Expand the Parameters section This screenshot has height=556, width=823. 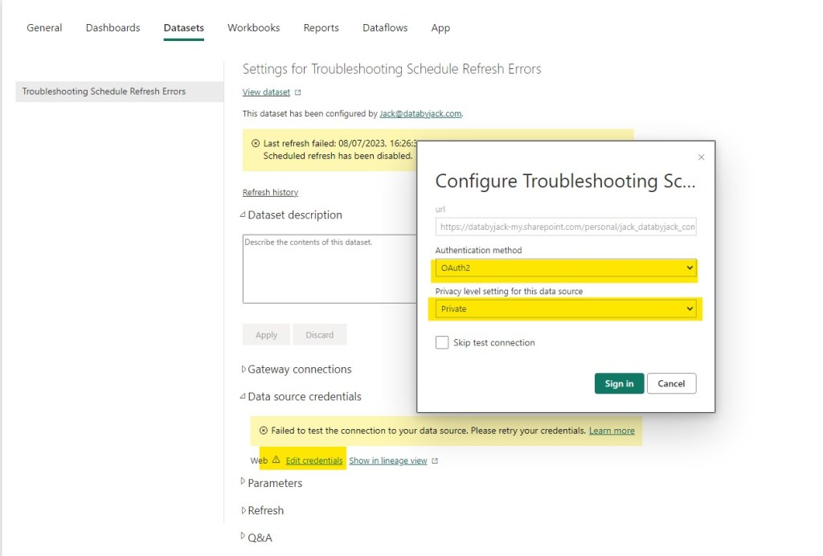click(x=274, y=483)
